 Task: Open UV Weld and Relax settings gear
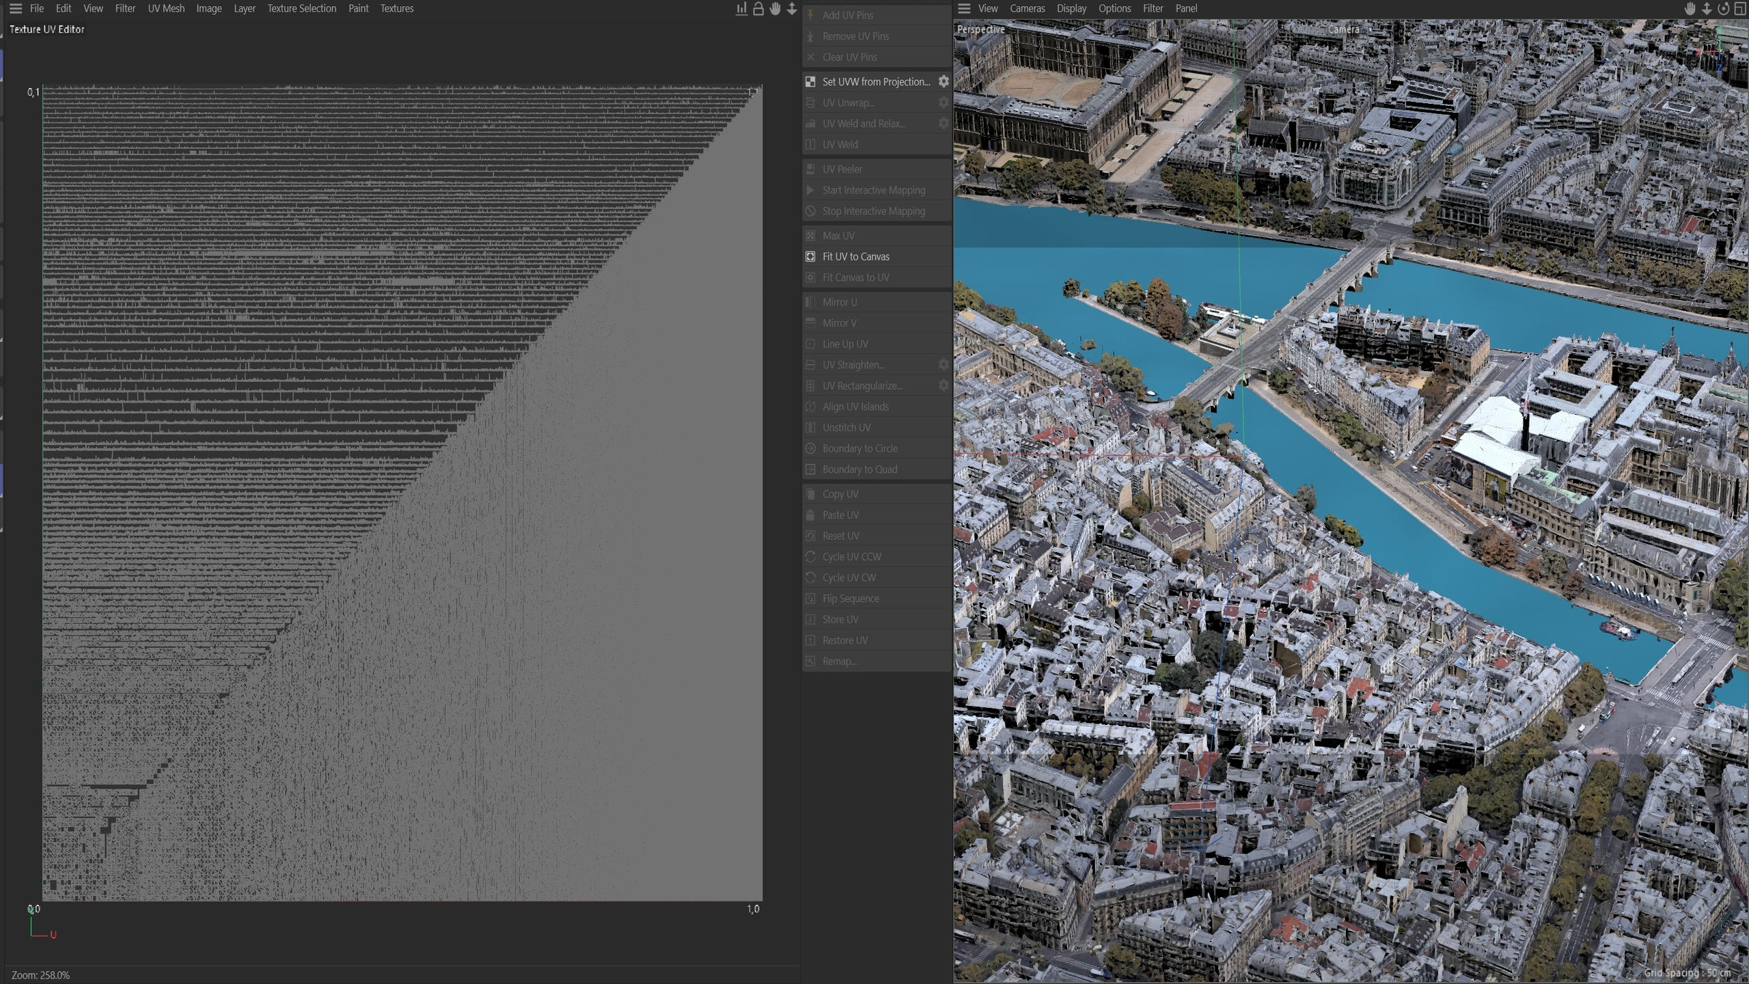[944, 124]
